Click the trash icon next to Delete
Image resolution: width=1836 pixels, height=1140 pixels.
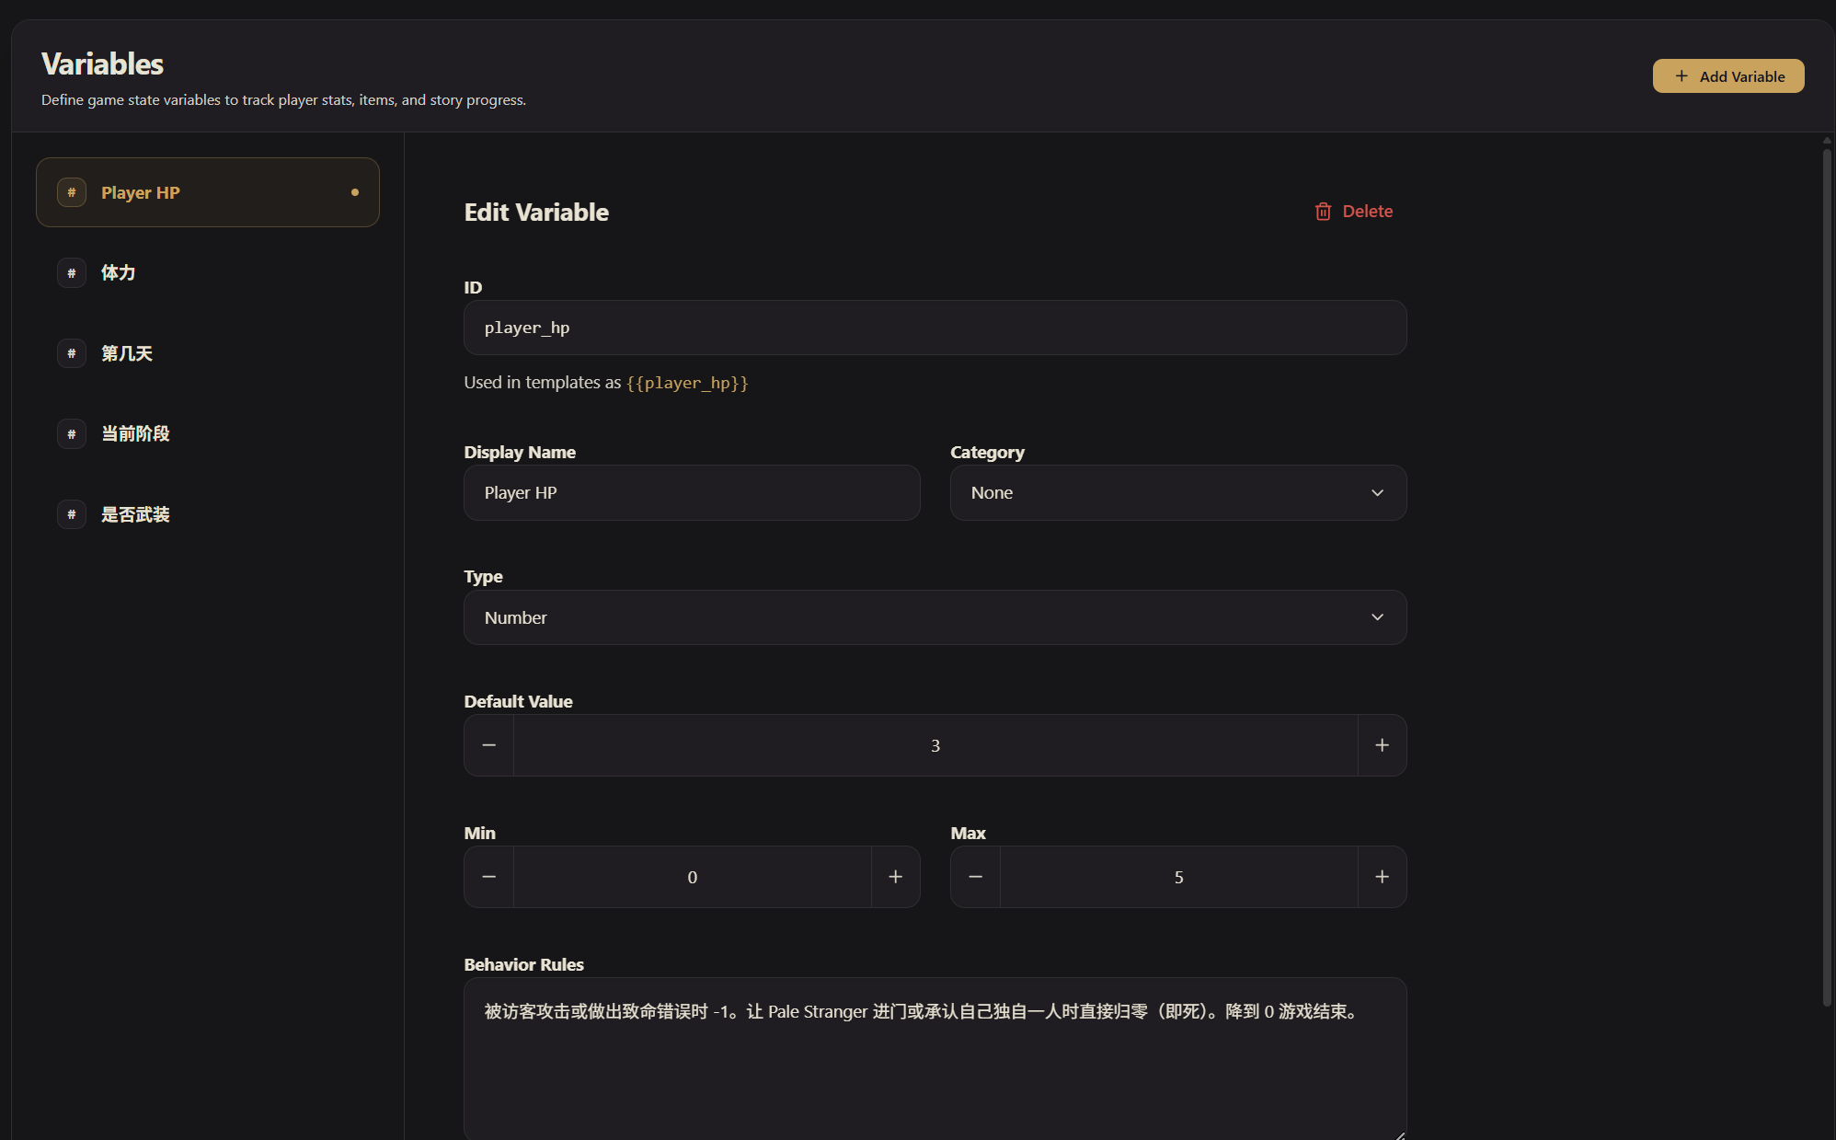(x=1323, y=212)
